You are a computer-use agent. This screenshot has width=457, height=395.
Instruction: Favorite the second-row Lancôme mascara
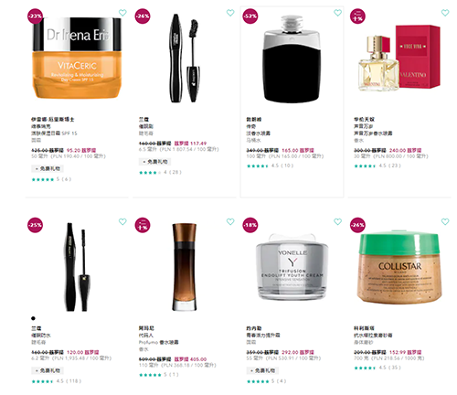click(x=122, y=221)
